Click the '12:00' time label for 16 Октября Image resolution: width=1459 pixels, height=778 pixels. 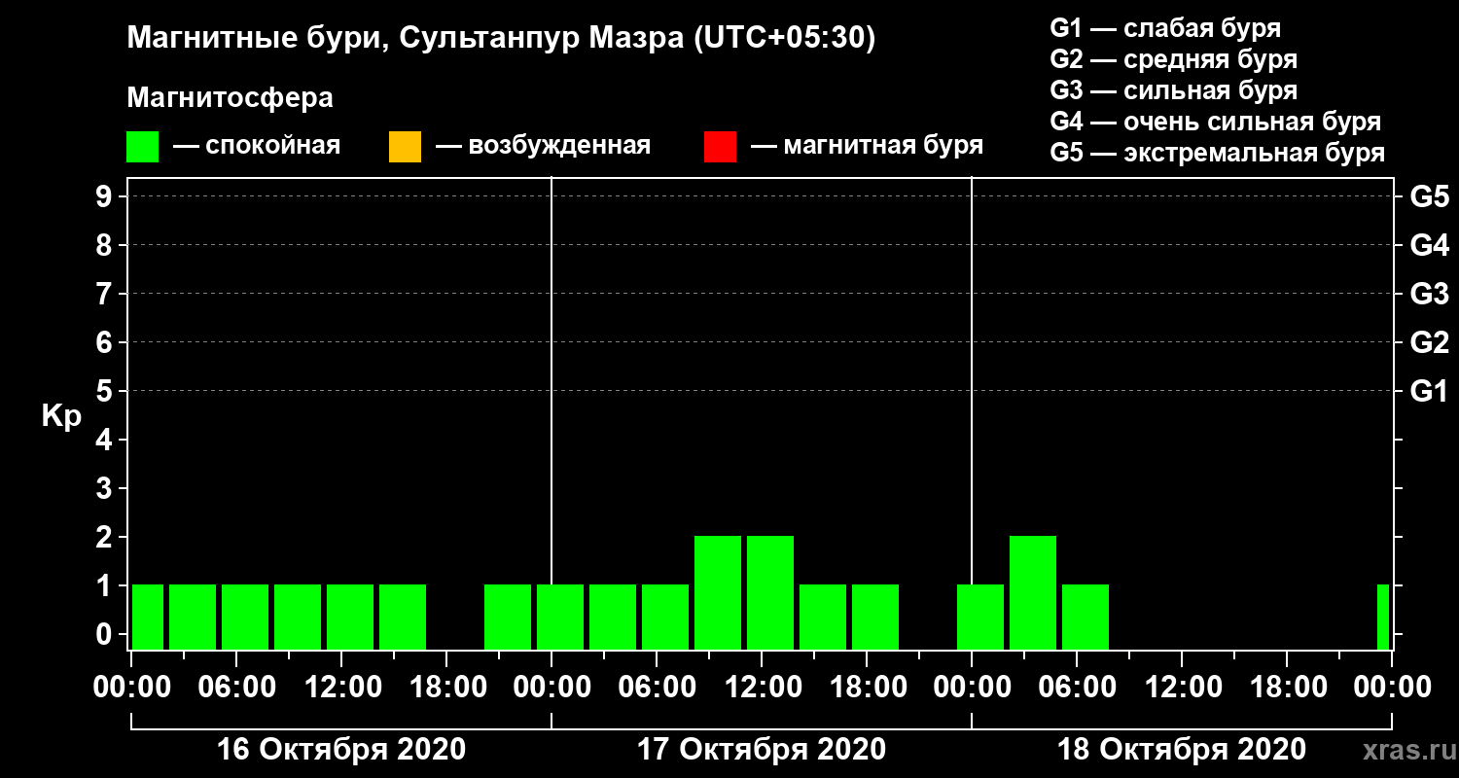pos(341,687)
